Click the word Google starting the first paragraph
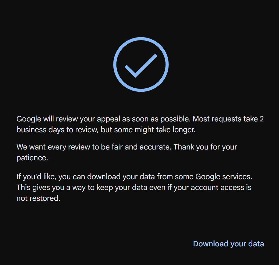 pyautogui.click(x=29, y=119)
